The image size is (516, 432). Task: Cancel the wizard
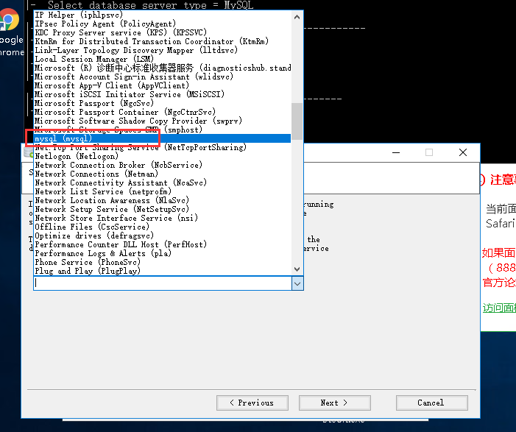click(x=432, y=403)
